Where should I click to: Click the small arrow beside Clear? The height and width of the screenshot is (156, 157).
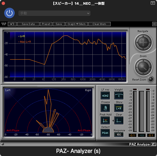(113, 121)
